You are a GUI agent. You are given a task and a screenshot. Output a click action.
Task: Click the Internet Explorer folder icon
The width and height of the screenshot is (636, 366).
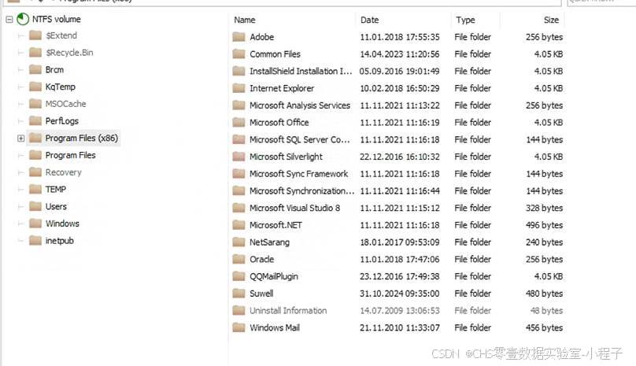click(239, 88)
